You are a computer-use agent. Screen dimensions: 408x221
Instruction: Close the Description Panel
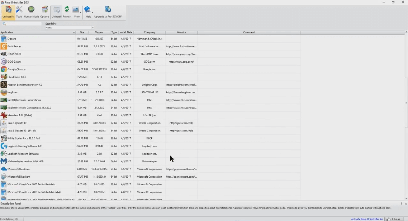pos(406,204)
